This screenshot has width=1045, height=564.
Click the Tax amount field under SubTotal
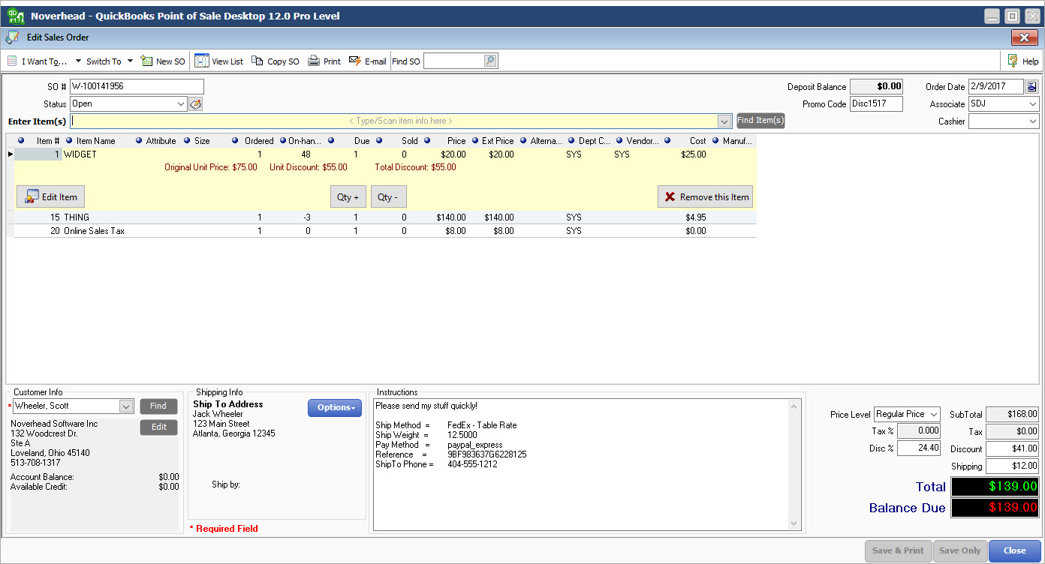pos(1013,431)
